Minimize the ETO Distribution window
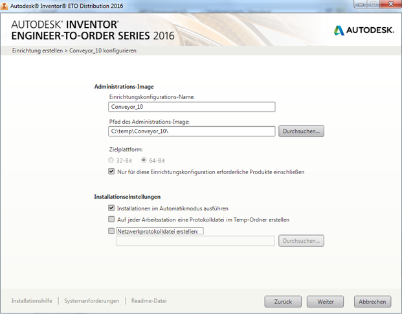Image resolution: width=402 pixels, height=314 pixels. pyautogui.click(x=361, y=4)
